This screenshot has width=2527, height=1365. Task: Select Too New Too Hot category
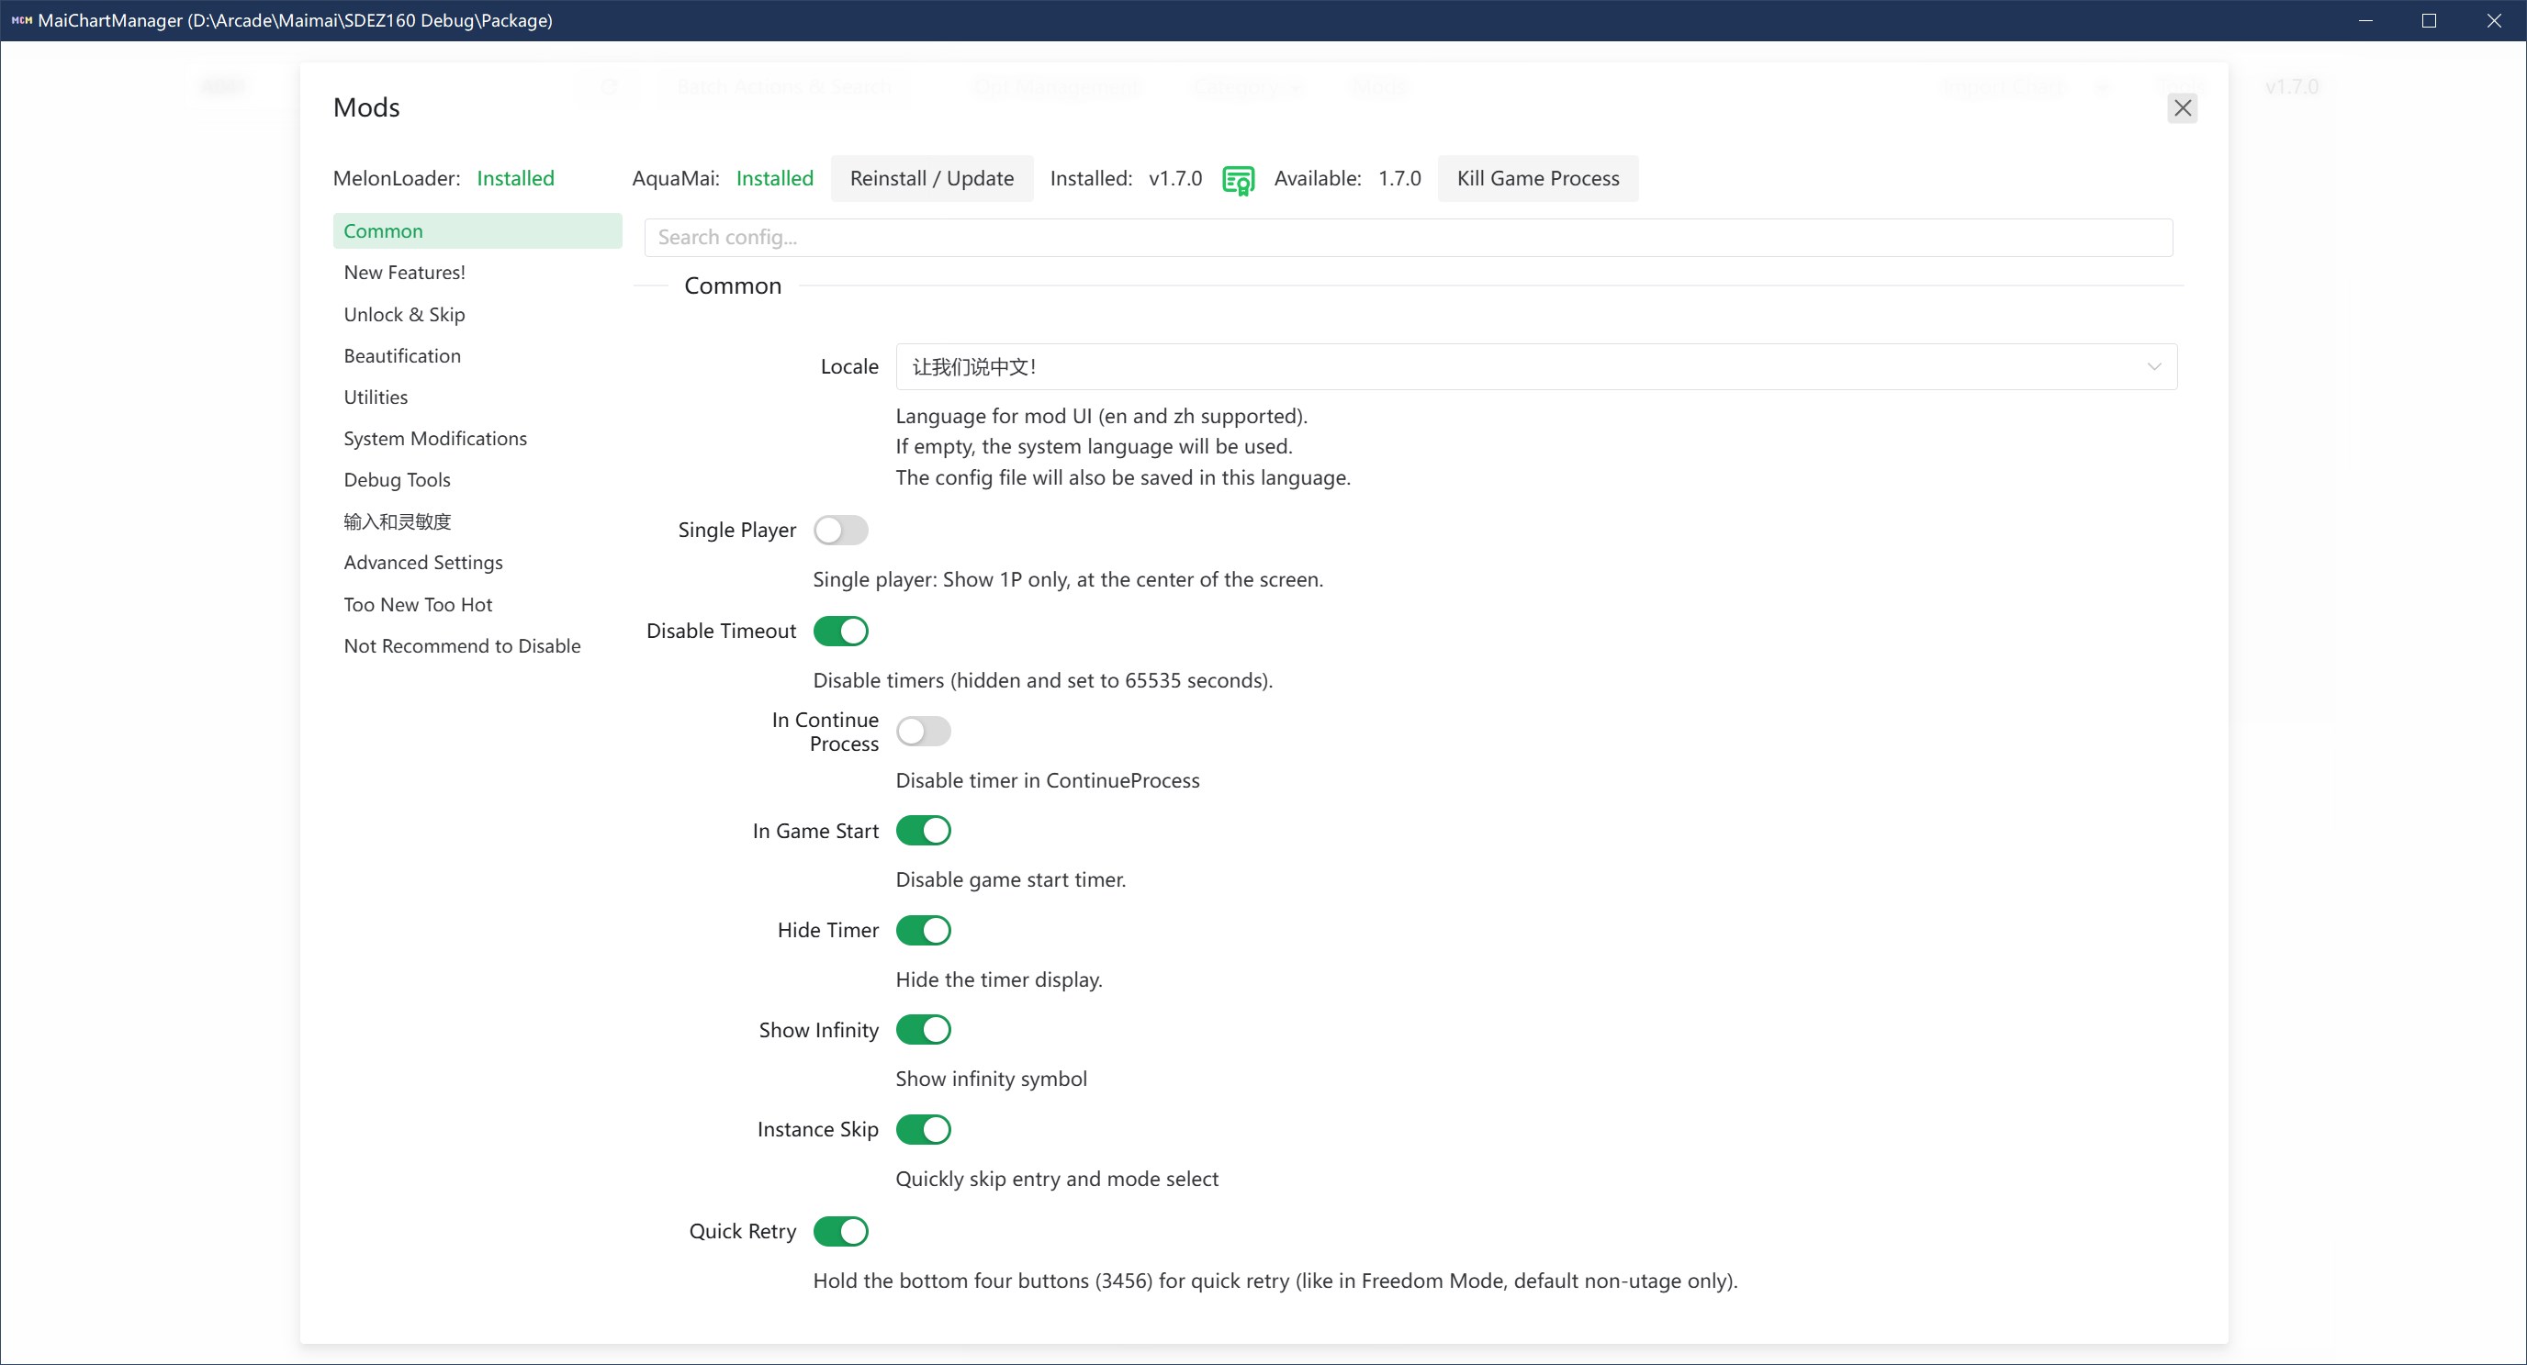pyautogui.click(x=477, y=605)
